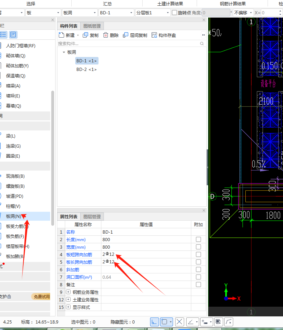Screen dimensions: 283x330
Task: Switch to the 图层管理 tab
Action: [x=92, y=216]
